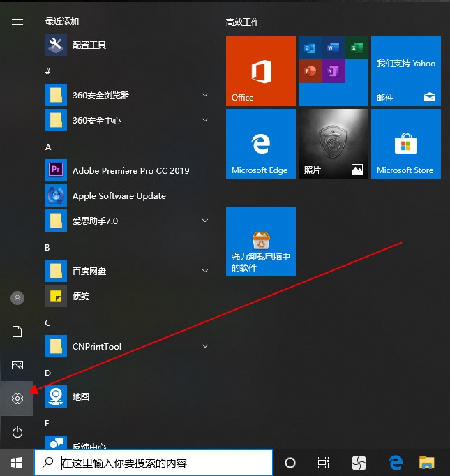Open the Microsoft Store tile
The height and width of the screenshot is (476, 450).
[406, 144]
